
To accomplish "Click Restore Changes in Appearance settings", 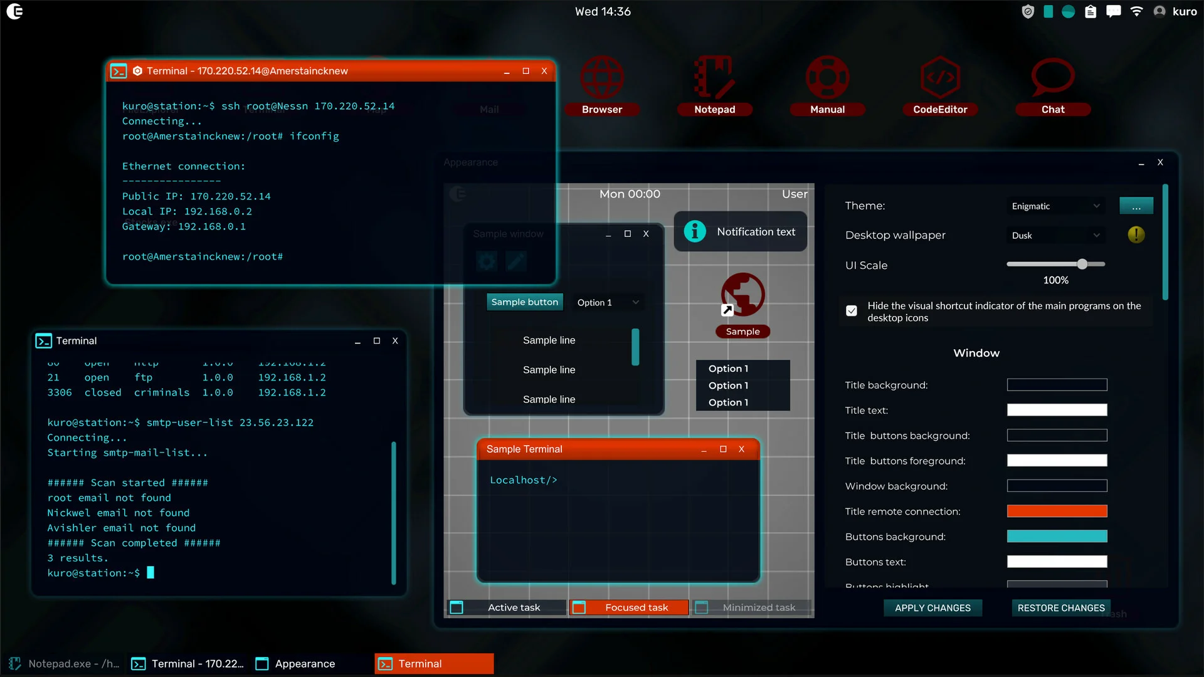I will pyautogui.click(x=1060, y=607).
